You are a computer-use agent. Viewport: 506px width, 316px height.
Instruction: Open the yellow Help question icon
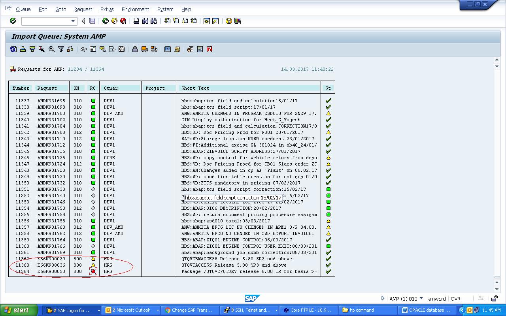[228, 21]
